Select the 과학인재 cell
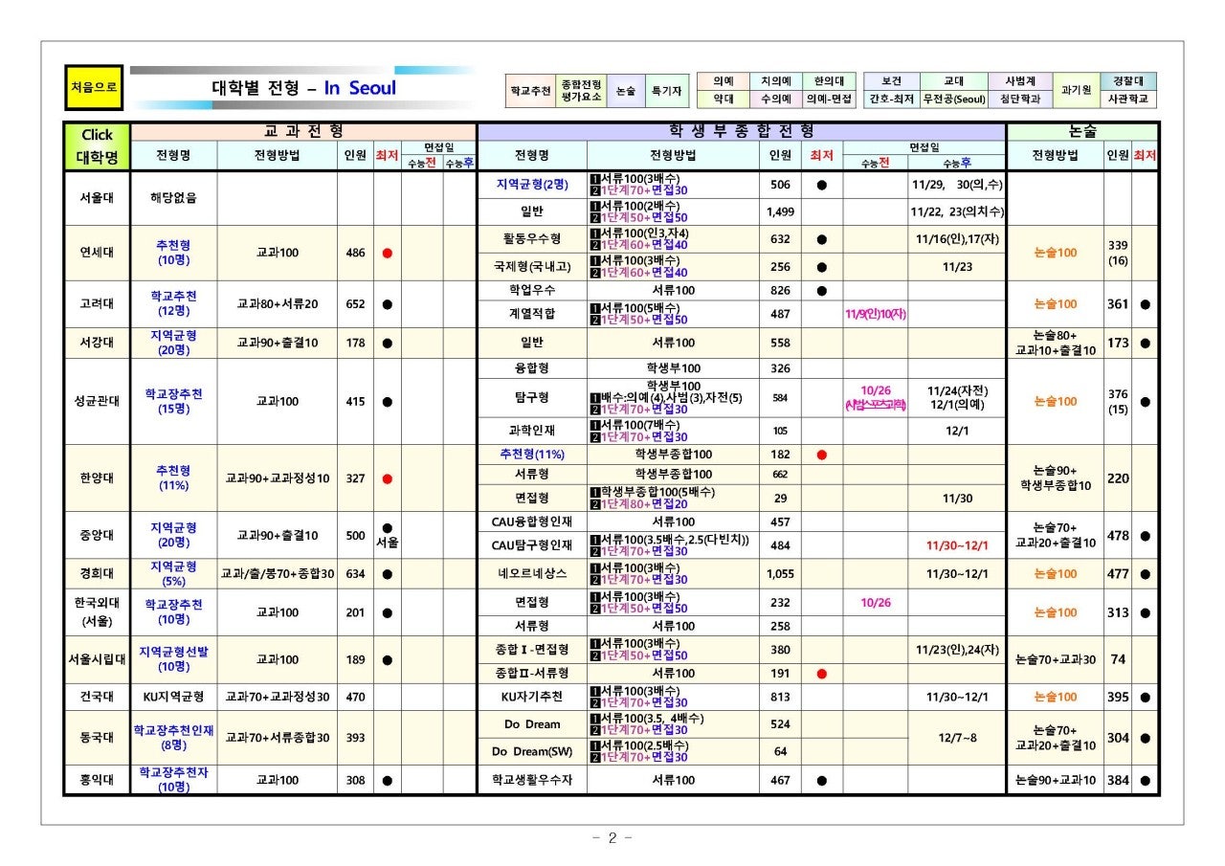 point(532,431)
